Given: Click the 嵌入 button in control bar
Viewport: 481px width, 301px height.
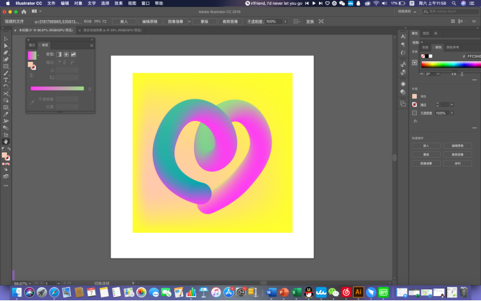Looking at the screenshot, I should point(124,22).
